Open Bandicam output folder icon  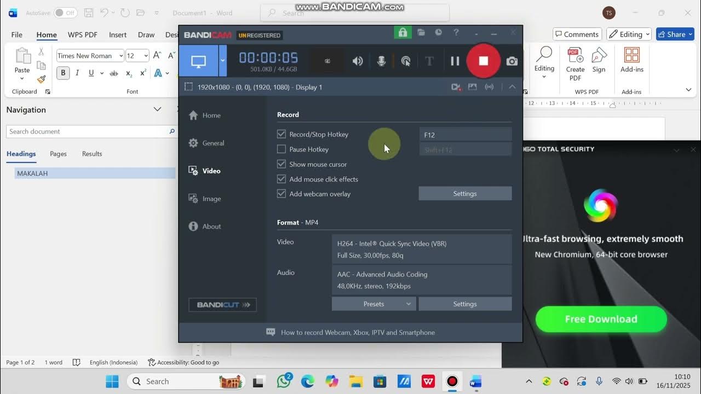(x=421, y=33)
